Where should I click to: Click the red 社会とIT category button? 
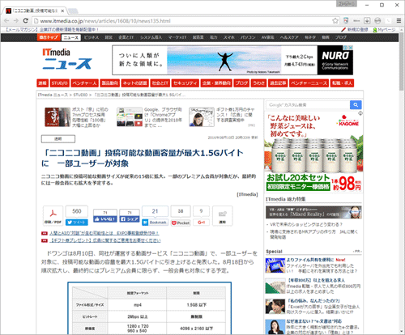[x=160, y=83]
